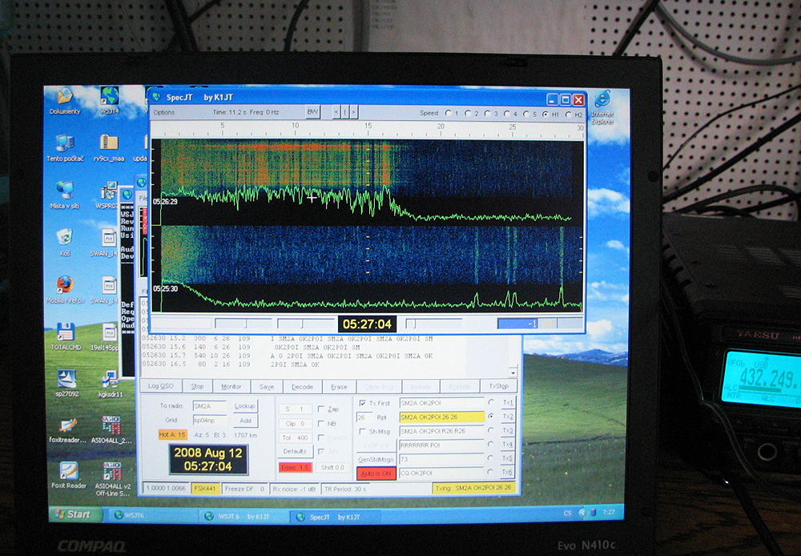Viewport: 801px width, 556px height.
Task: Click the TxStop button
Action: [498, 386]
